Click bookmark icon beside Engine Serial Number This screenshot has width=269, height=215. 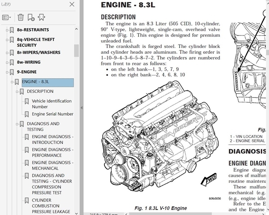pyautogui.click(x=26, y=114)
